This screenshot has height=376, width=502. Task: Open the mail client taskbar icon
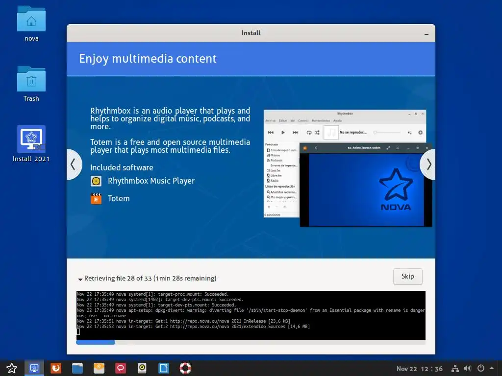99,368
